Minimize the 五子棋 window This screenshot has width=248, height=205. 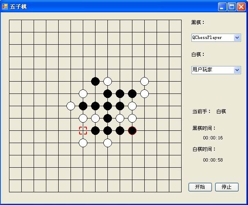click(x=222, y=7)
